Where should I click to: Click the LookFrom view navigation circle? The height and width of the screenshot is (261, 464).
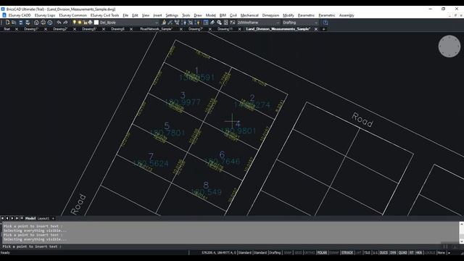click(x=449, y=46)
